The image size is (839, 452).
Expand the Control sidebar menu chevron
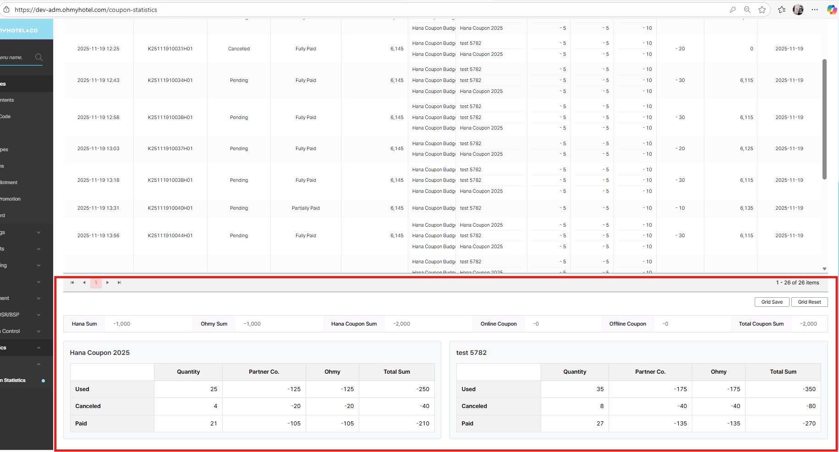tap(38, 331)
